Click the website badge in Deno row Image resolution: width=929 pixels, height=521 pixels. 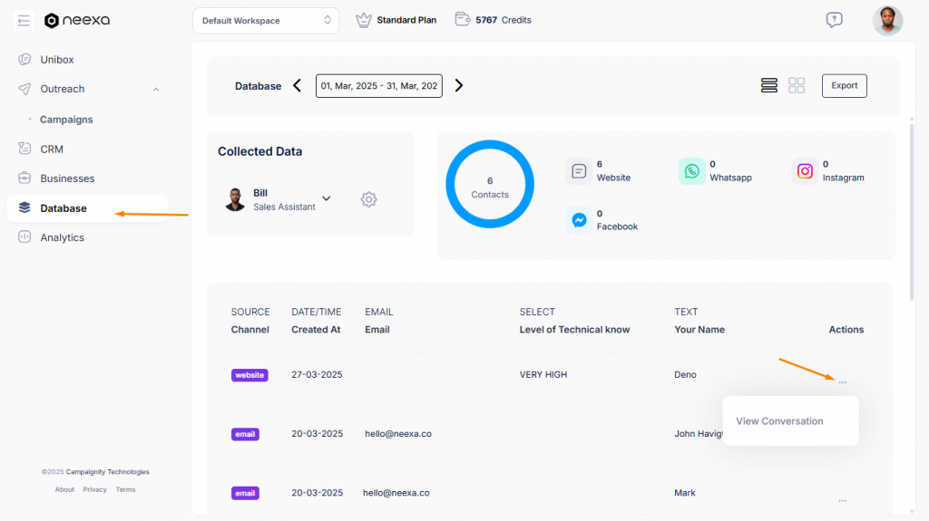pyautogui.click(x=249, y=375)
